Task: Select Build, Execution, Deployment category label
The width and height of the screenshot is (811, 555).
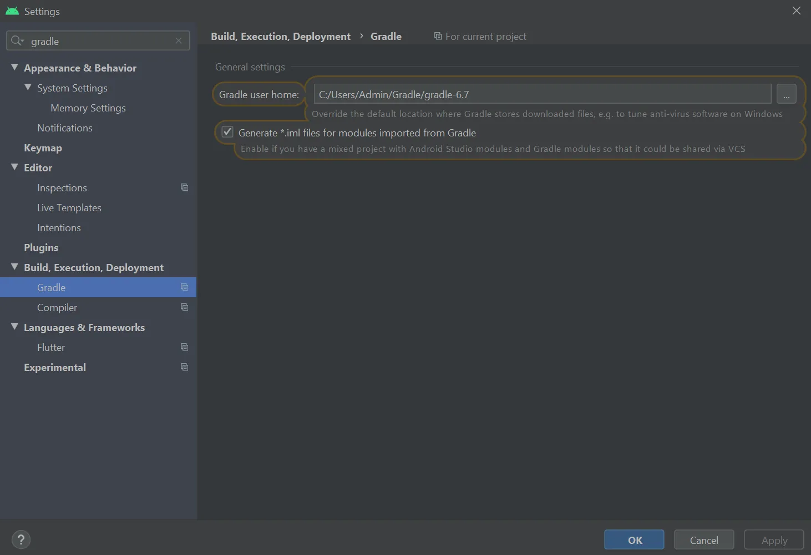Action: point(94,268)
